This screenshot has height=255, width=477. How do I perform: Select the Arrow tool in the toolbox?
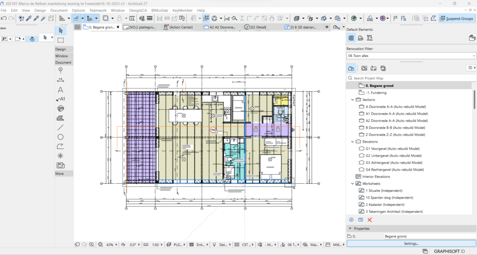tap(61, 30)
